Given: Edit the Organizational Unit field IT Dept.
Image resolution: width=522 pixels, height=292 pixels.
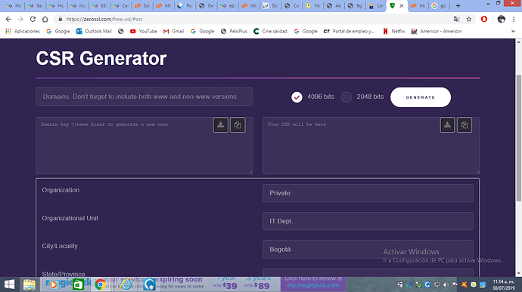Looking at the screenshot, I should [368, 221].
